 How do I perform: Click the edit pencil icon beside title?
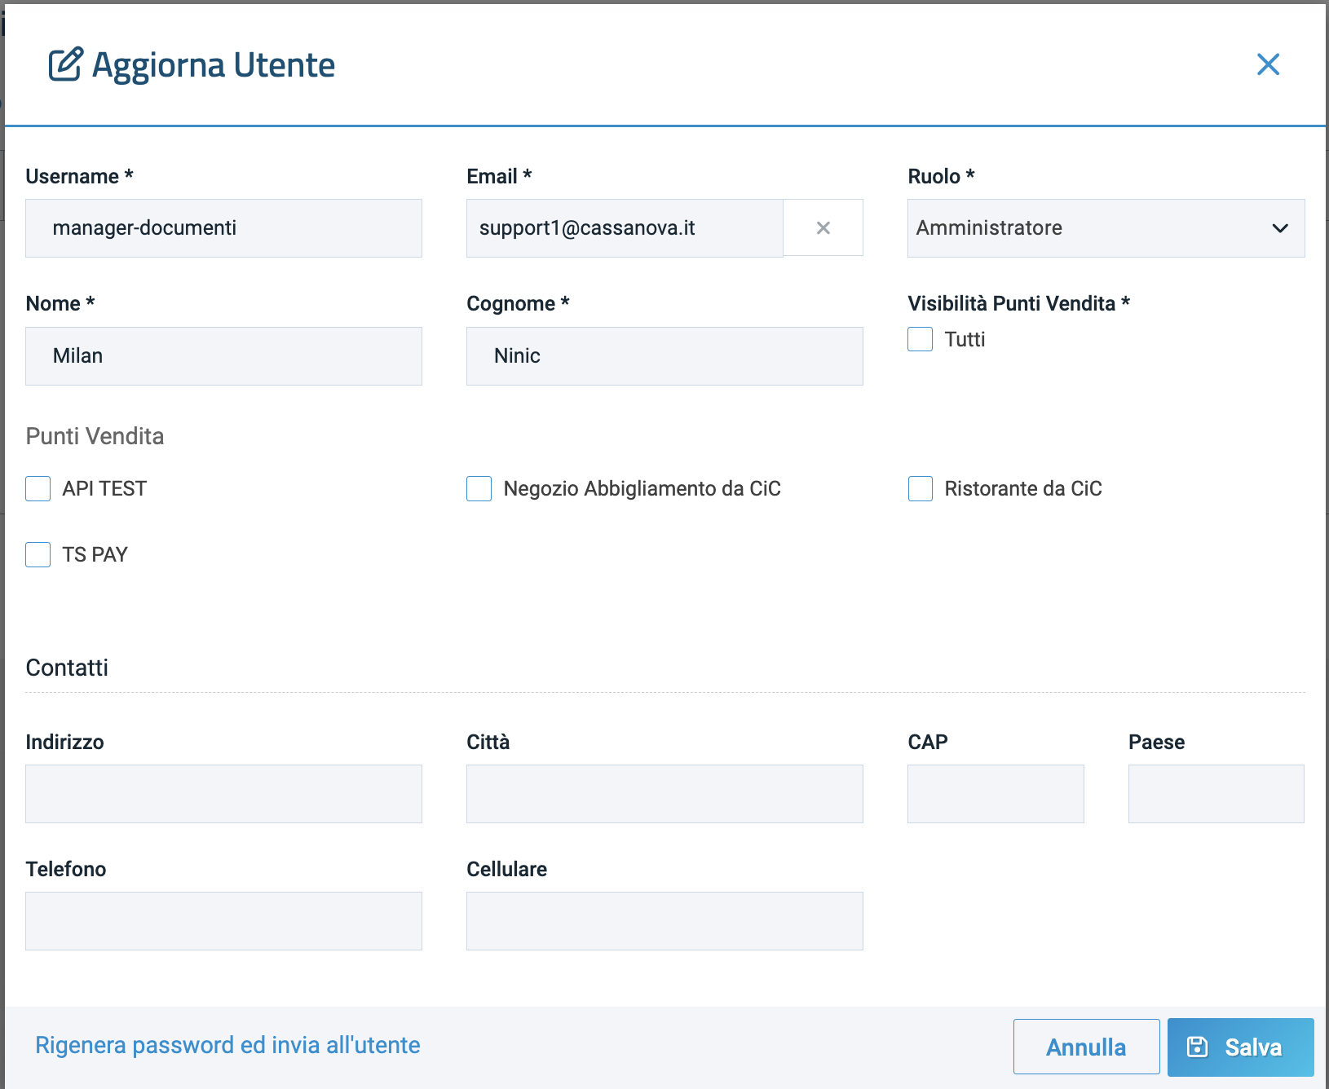(x=65, y=64)
